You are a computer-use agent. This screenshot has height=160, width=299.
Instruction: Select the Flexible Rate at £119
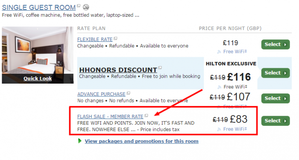coord(276,44)
